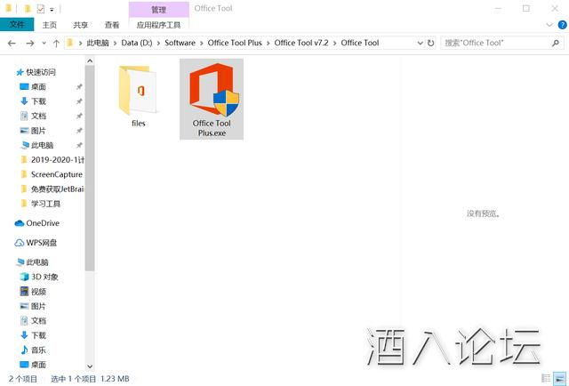Click Data (D:) in the address path
The image size is (569, 386).
click(x=137, y=43)
